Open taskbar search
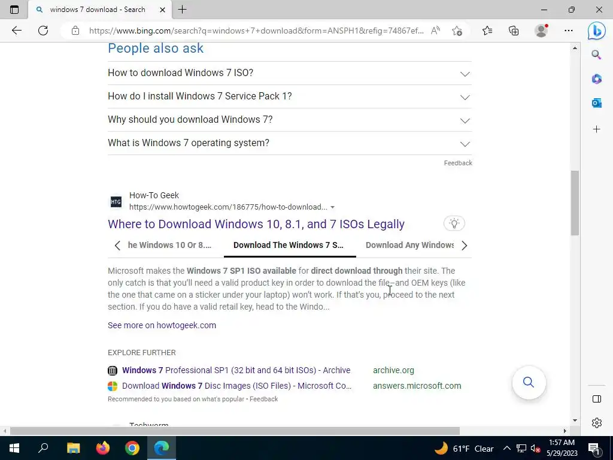 (x=43, y=448)
